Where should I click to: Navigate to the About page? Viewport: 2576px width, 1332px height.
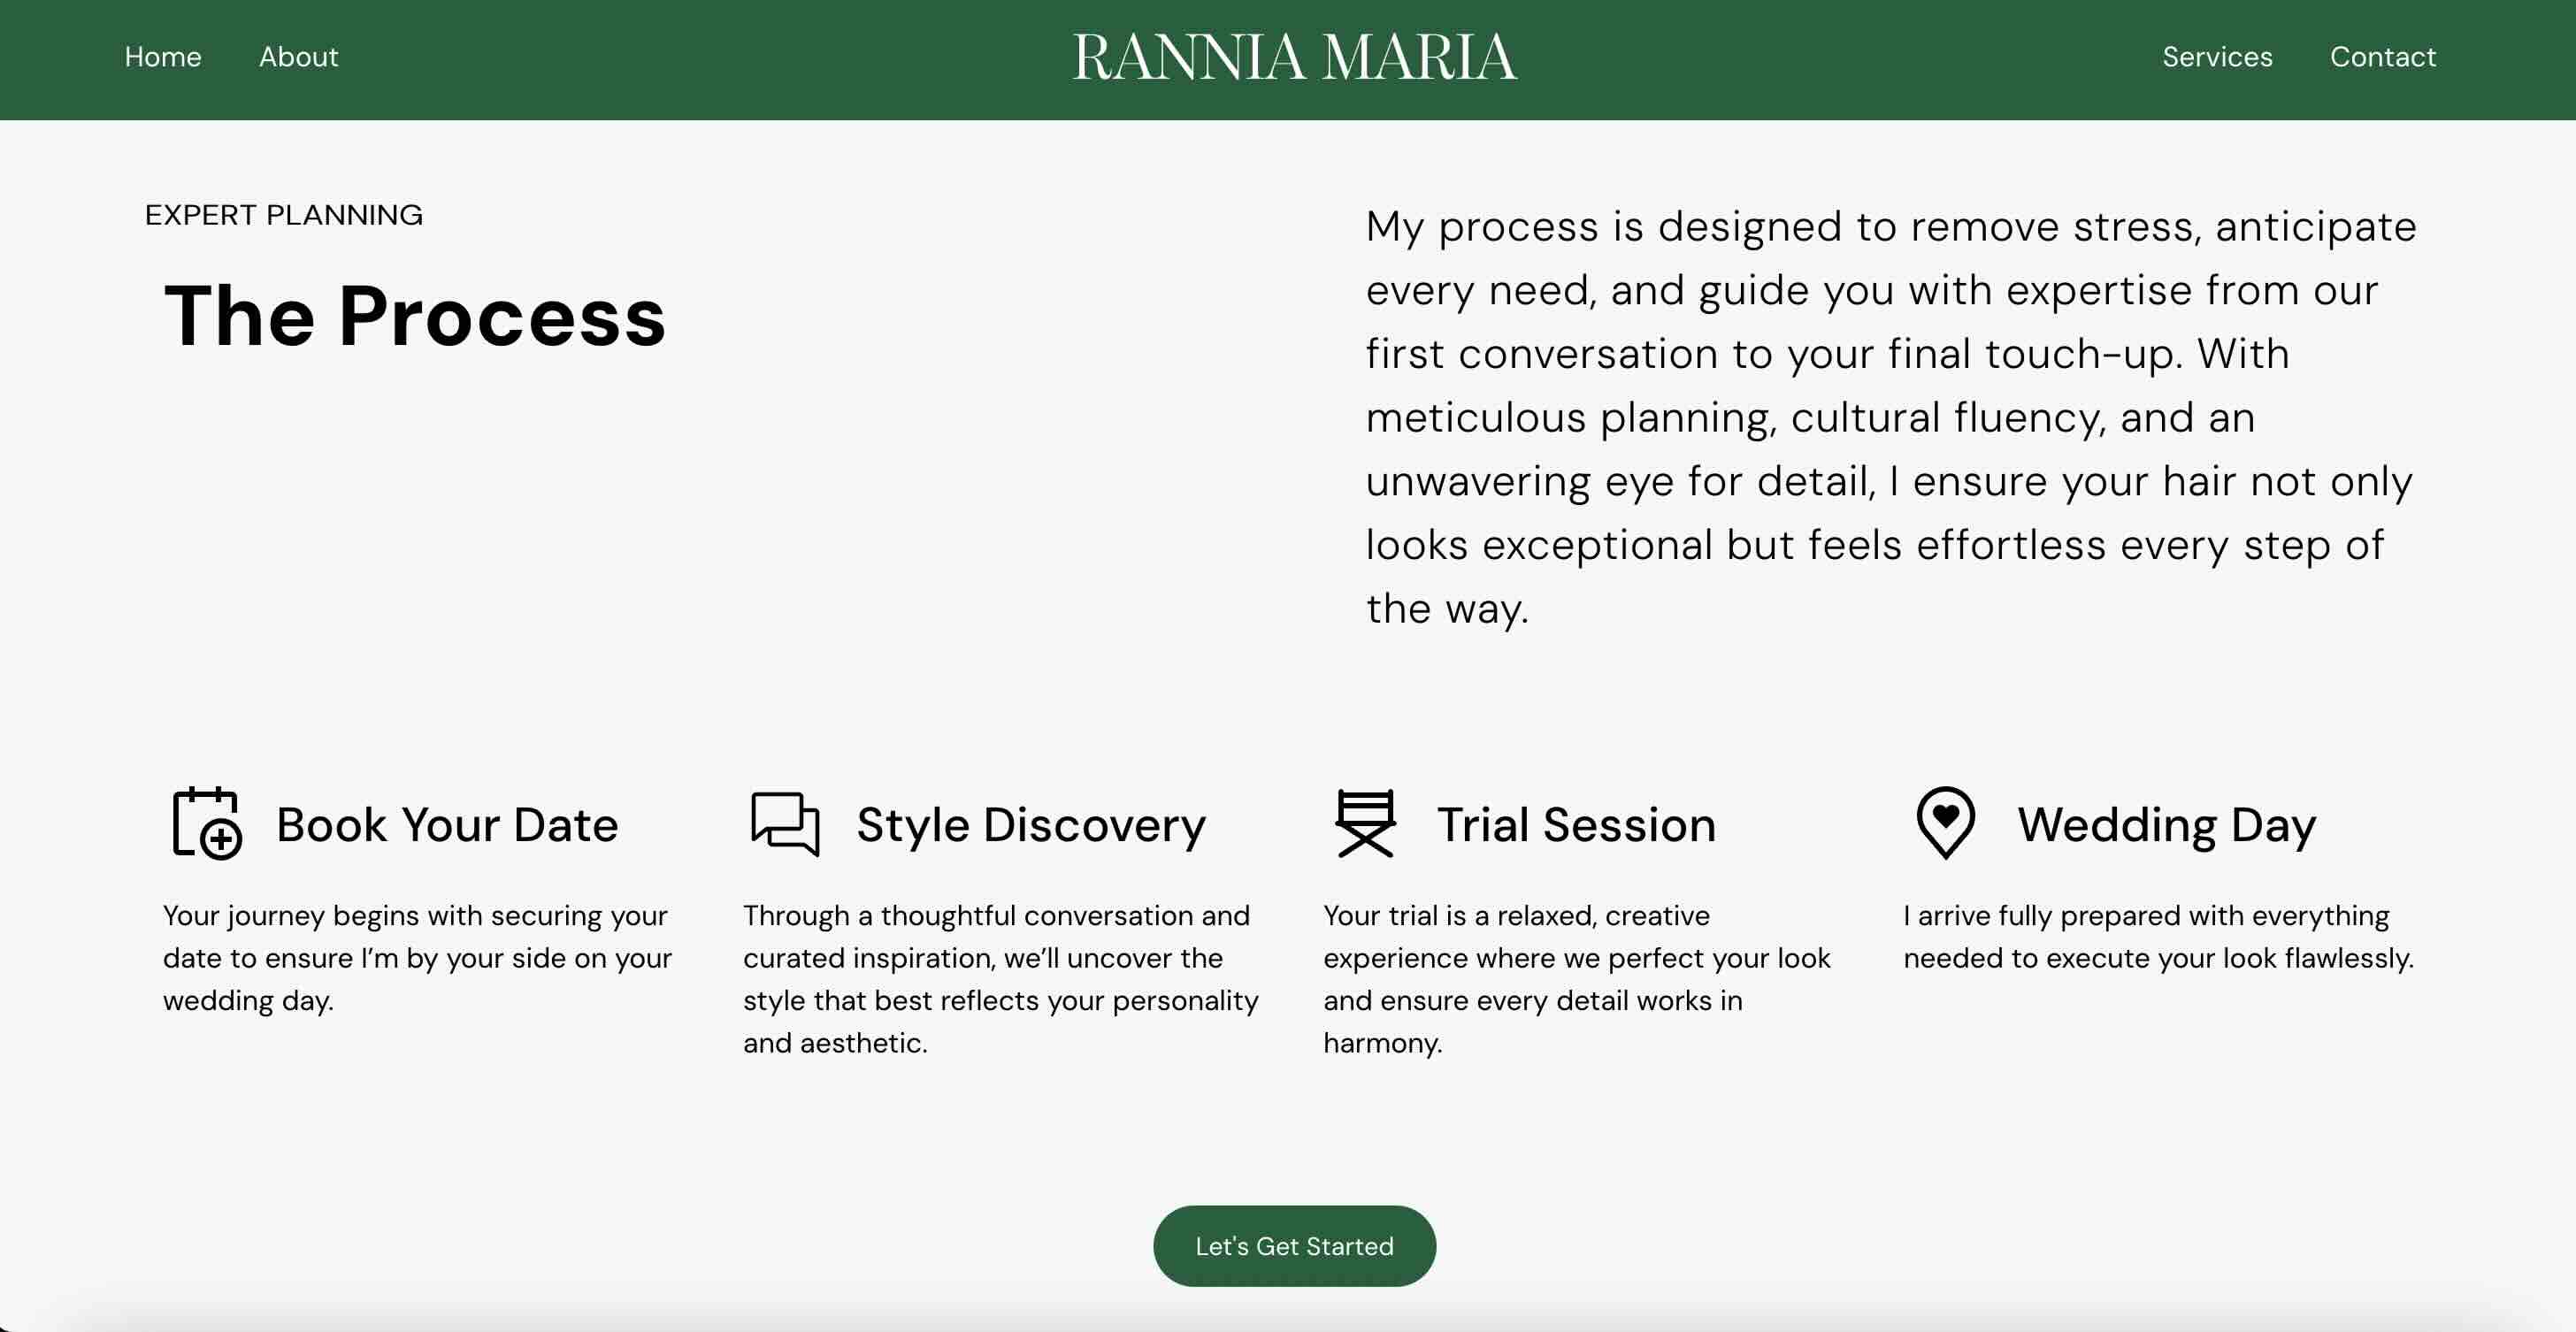[x=298, y=57]
